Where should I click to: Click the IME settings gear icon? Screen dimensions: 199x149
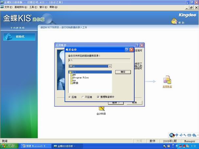[x=194, y=135]
